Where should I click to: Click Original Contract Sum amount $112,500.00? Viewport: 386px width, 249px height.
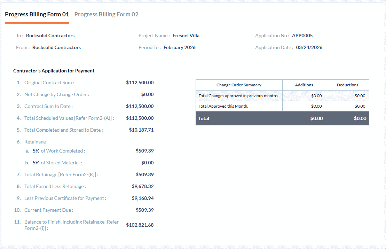pos(140,83)
